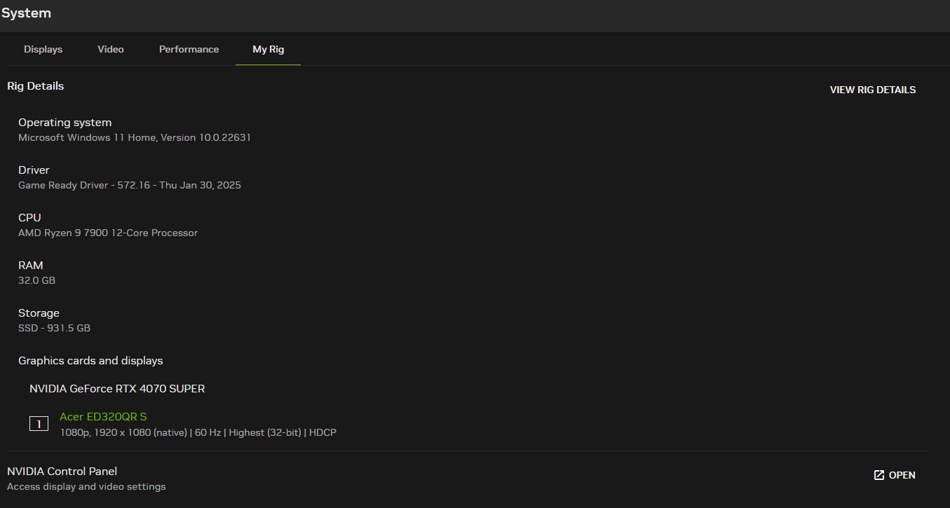950x508 pixels.
Task: Click the System heading
Action: click(26, 13)
